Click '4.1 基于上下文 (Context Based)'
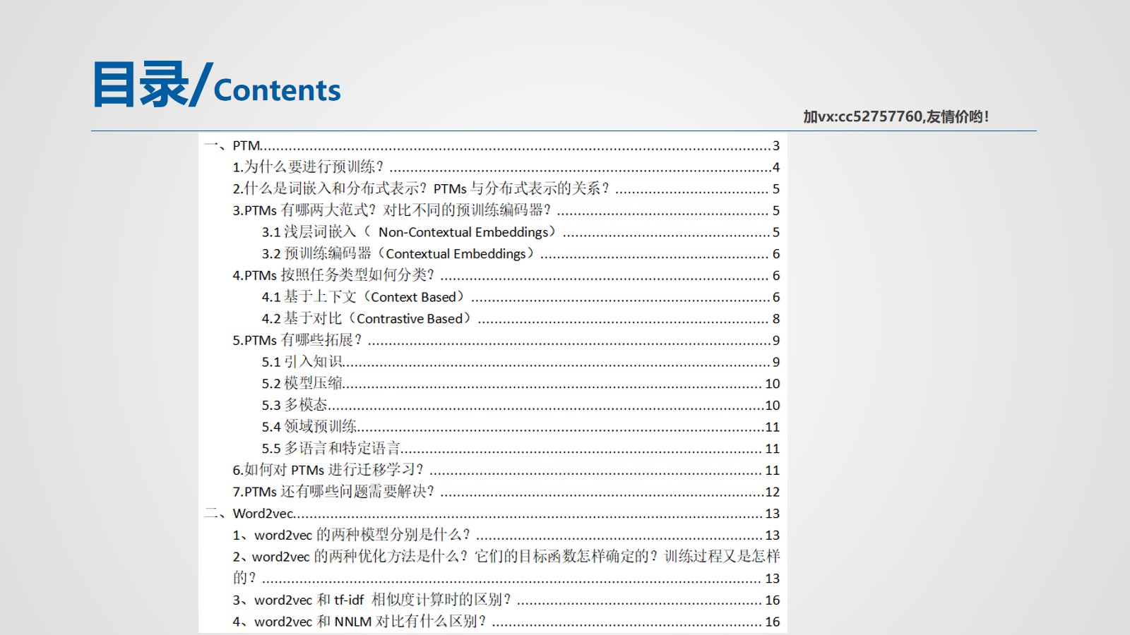The image size is (1130, 635). pyautogui.click(x=521, y=297)
